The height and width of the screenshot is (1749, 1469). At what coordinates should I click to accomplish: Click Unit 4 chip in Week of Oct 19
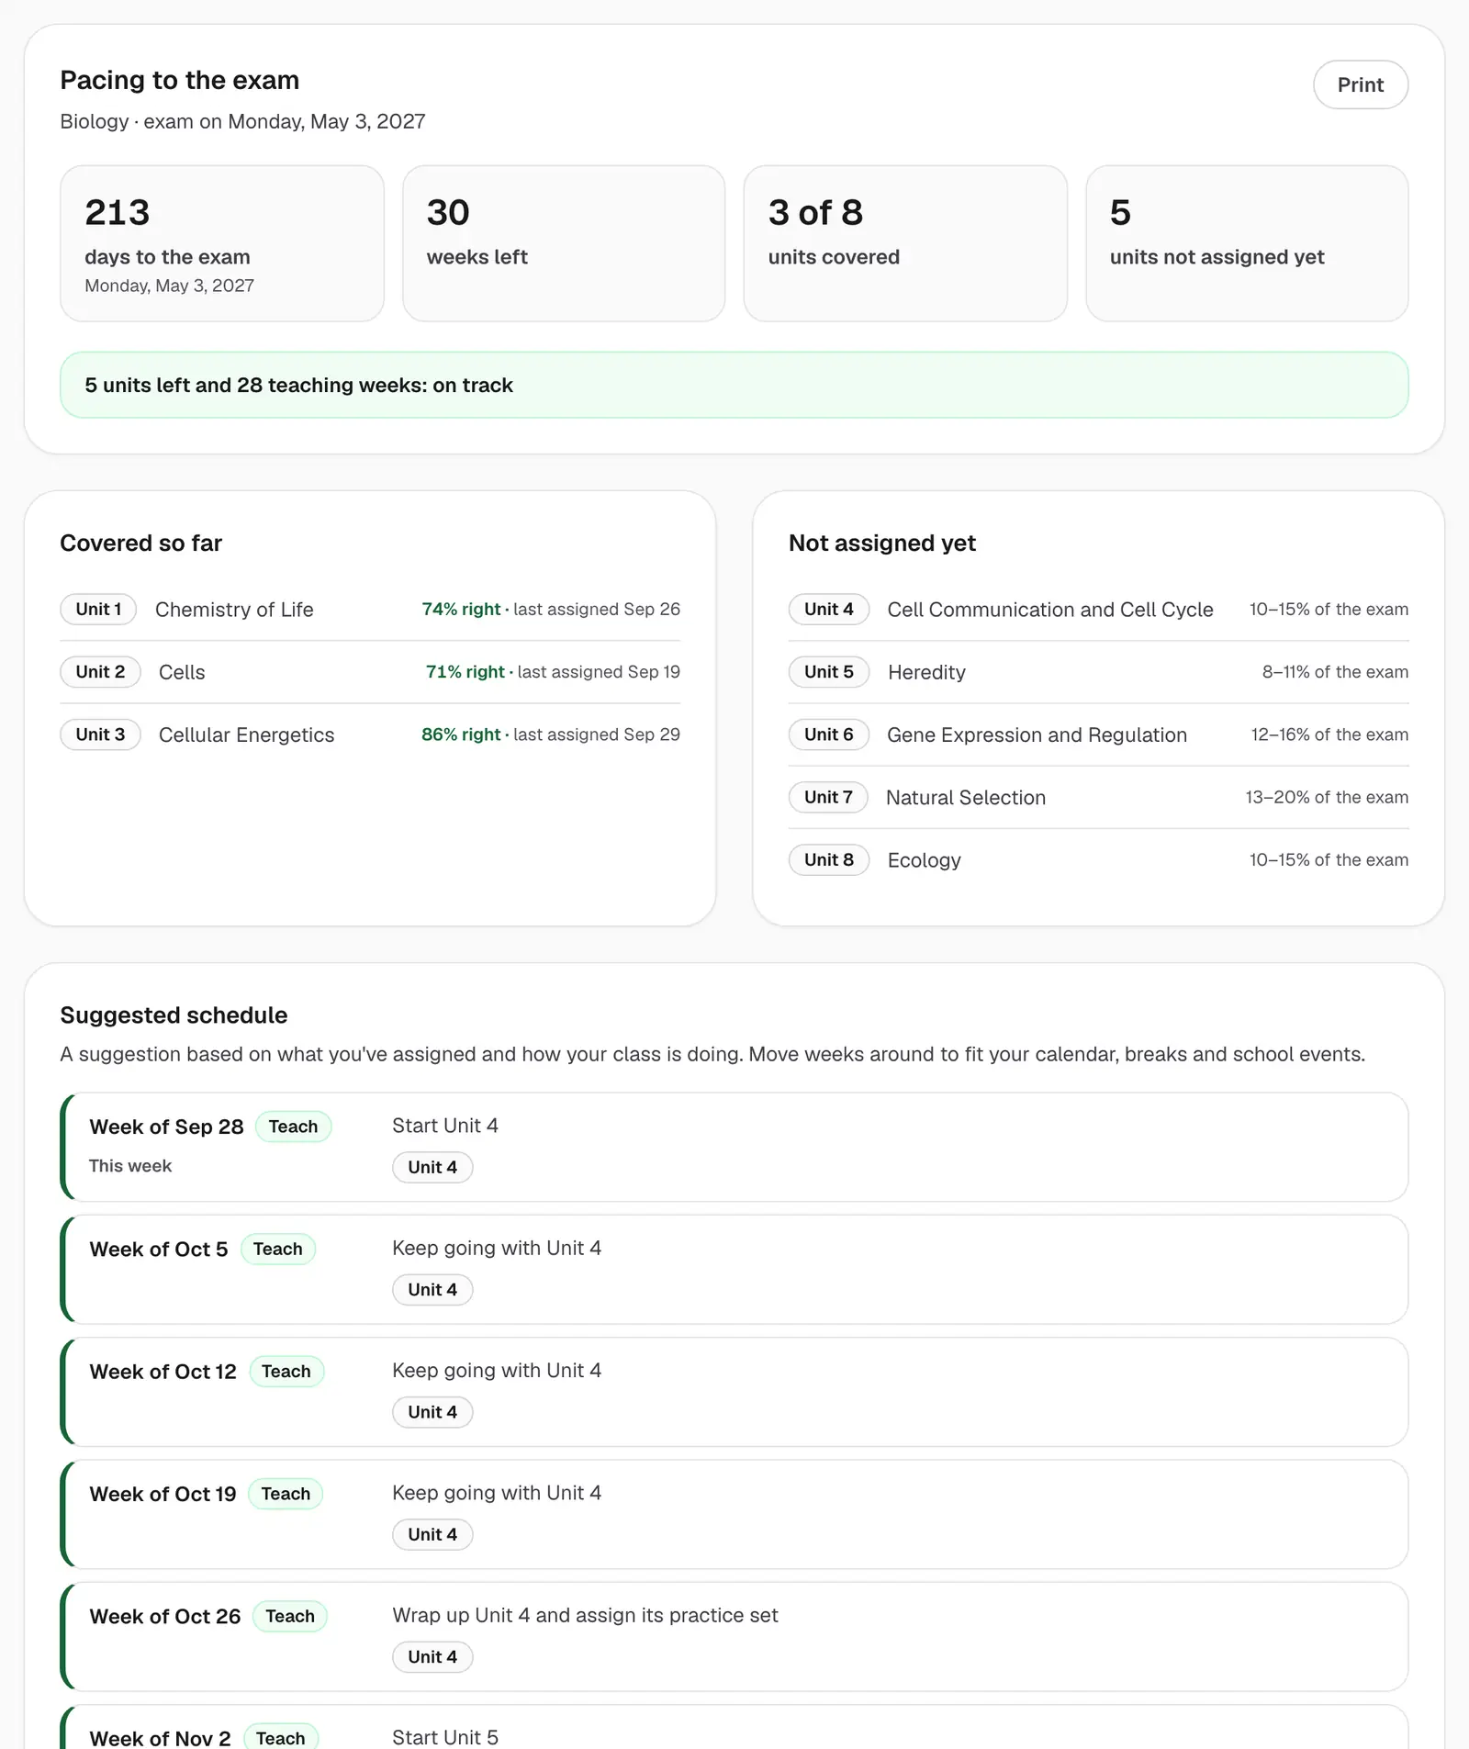pyautogui.click(x=432, y=1534)
